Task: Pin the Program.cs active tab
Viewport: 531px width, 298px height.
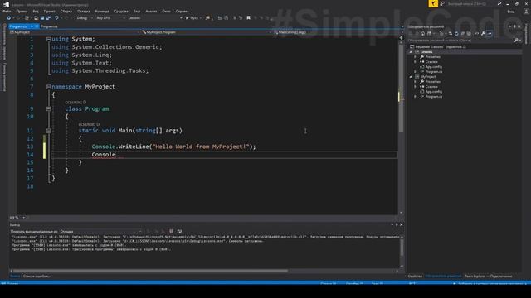Action: pyautogui.click(x=32, y=26)
